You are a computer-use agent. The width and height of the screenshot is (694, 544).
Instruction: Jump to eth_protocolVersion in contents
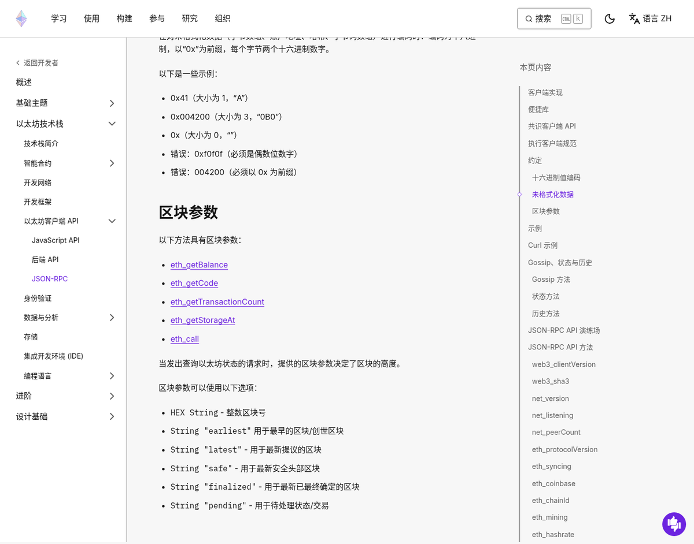565,449
